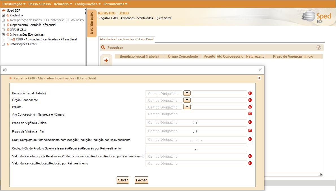Click the Valor da Isenção/Redução input field

click(x=196, y=163)
